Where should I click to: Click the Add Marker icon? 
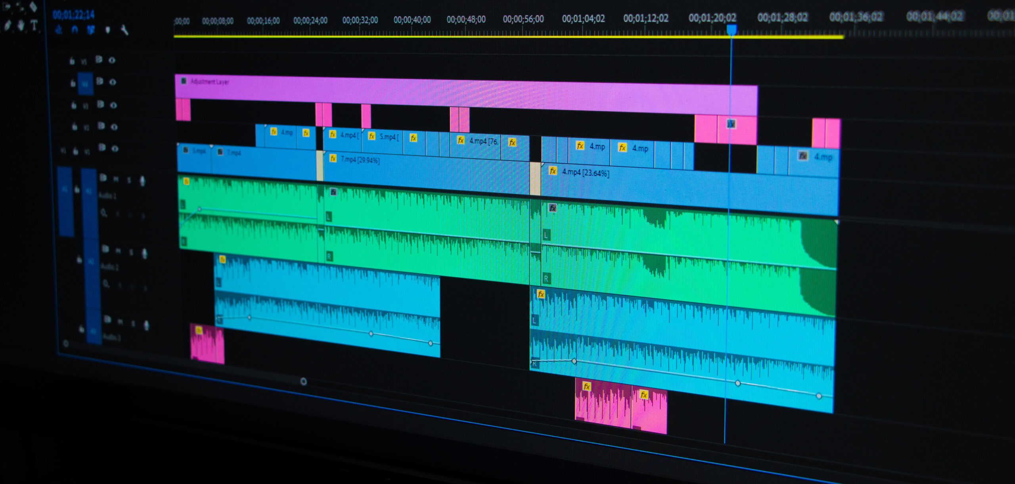(107, 30)
